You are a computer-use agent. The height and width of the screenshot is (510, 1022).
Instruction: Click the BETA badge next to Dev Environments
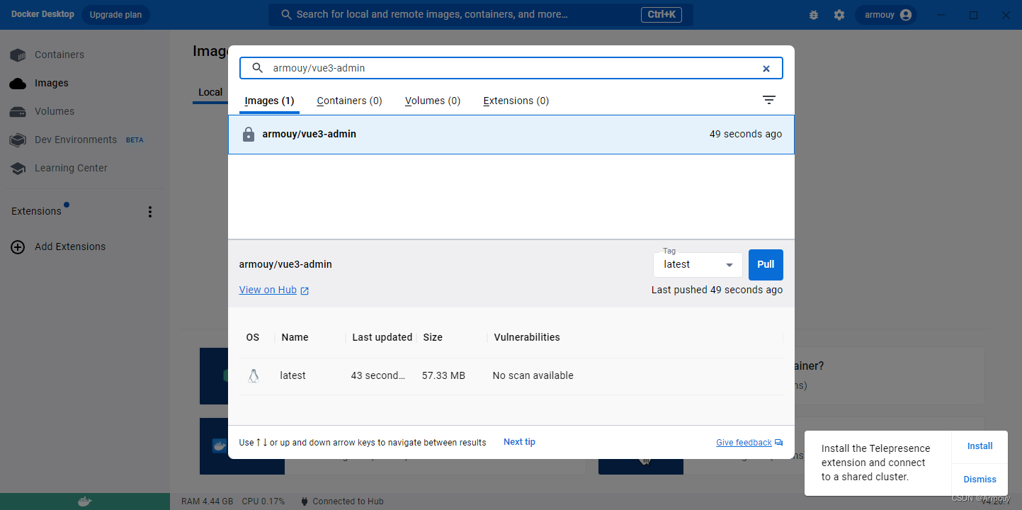pos(135,140)
